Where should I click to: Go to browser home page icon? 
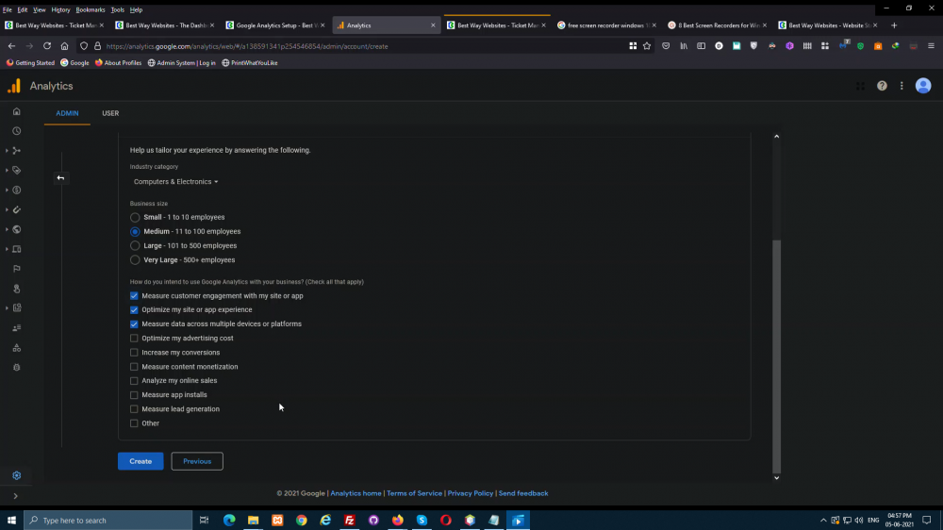point(64,45)
